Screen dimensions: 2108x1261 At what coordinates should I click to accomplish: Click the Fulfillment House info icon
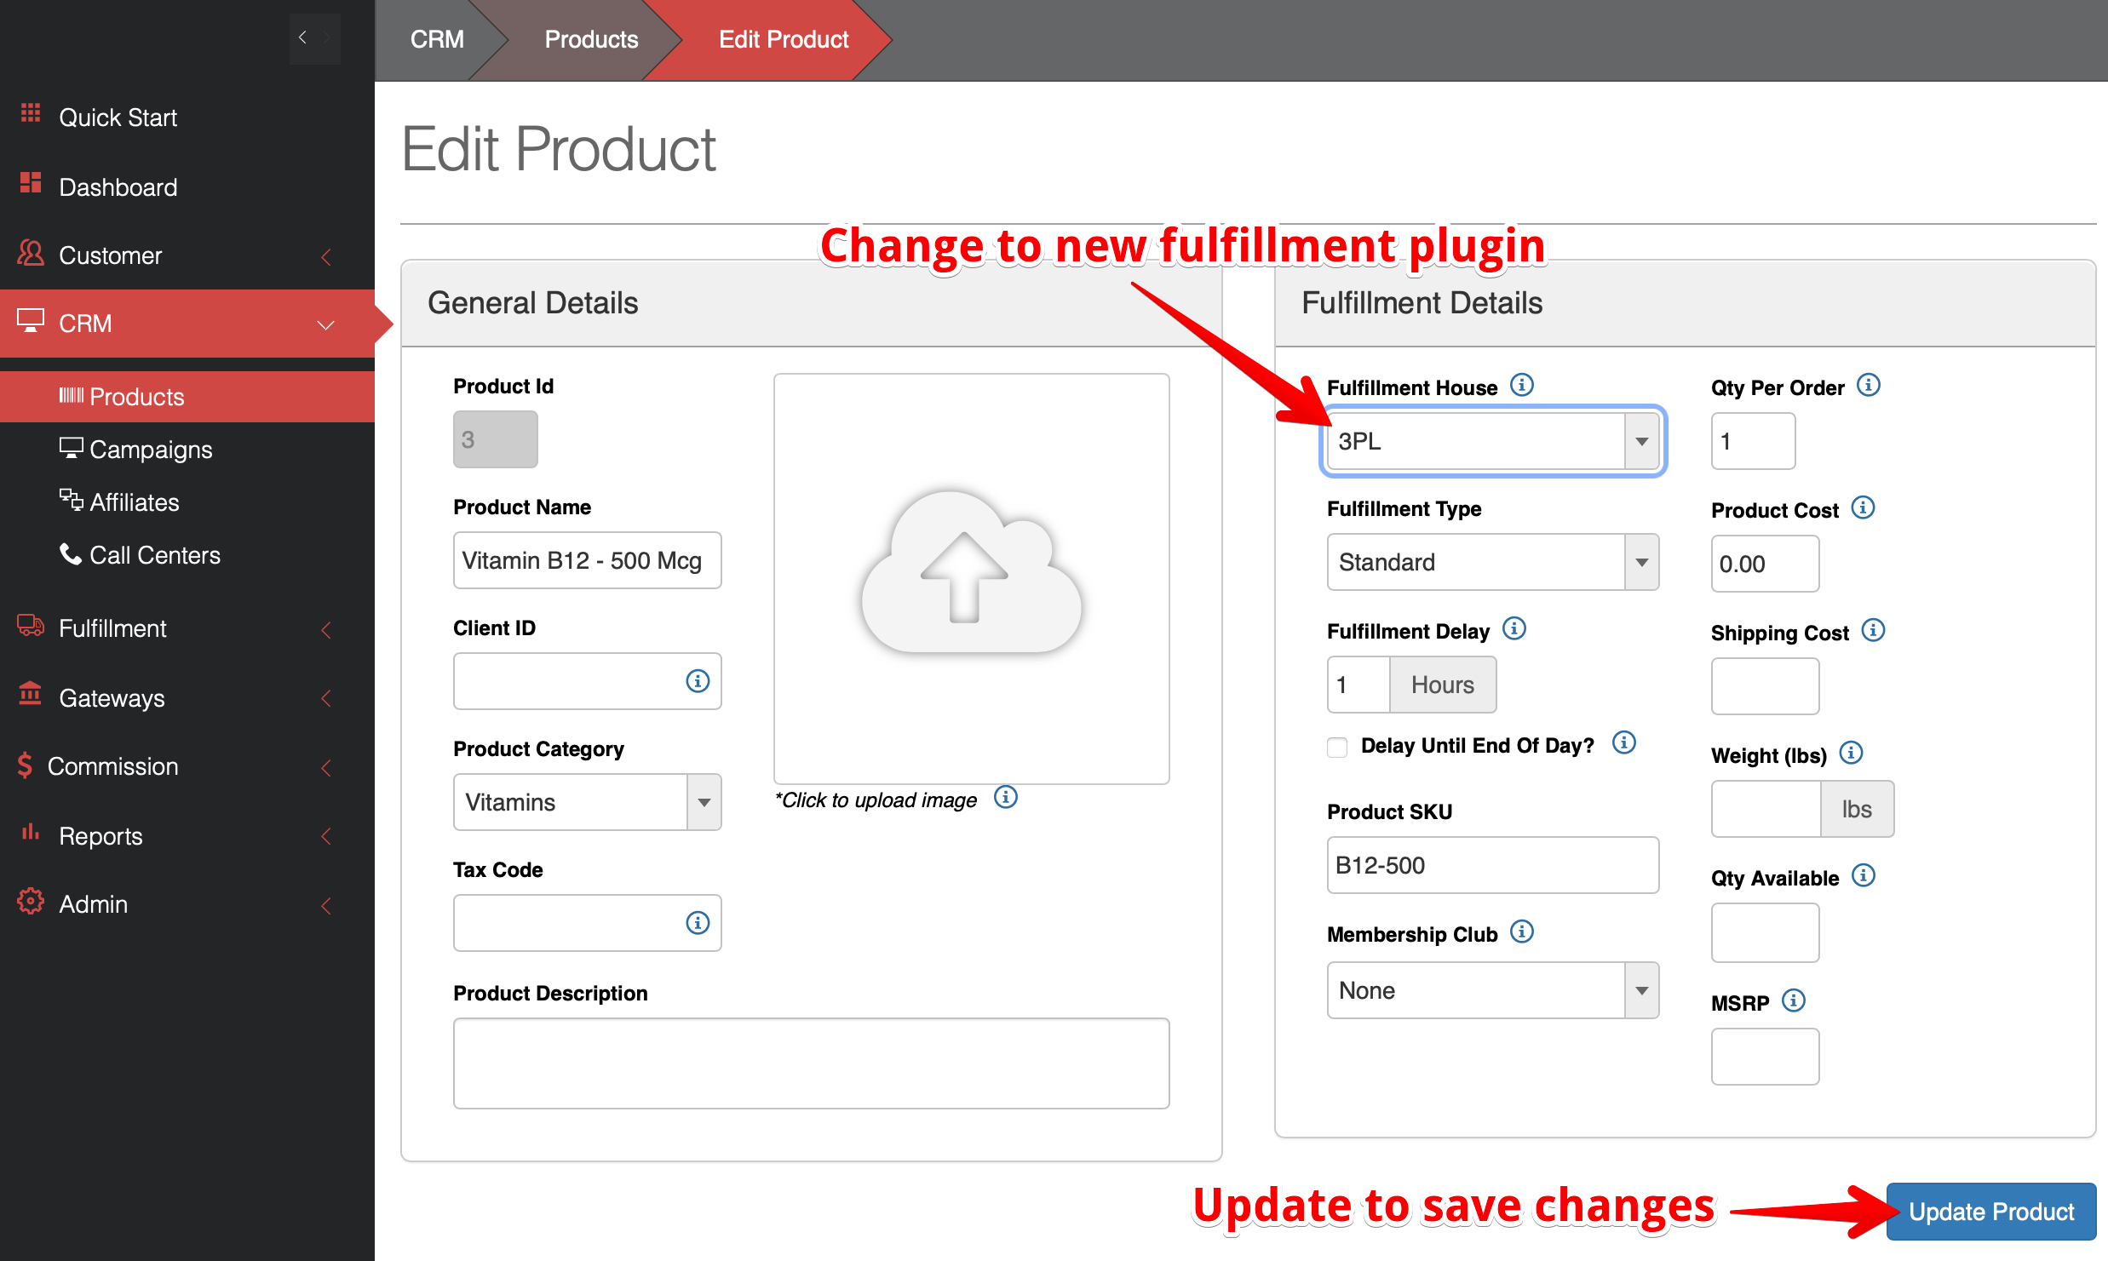tap(1522, 386)
